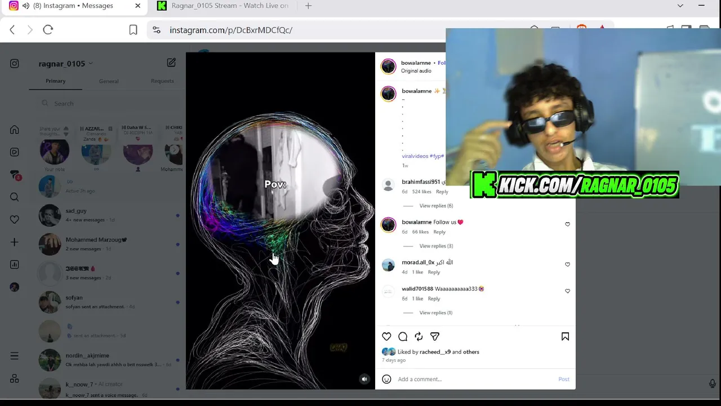Open a new browser tab
The width and height of the screenshot is (721, 406).
308,6
